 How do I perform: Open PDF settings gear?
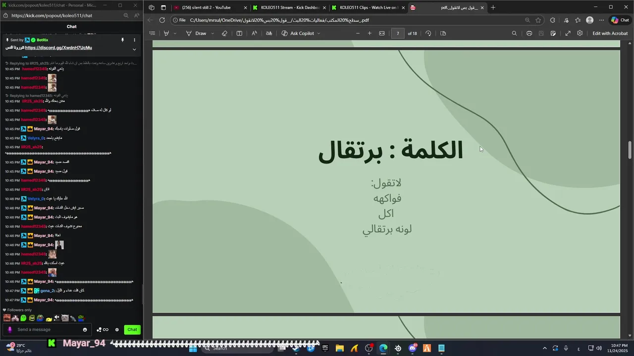pyautogui.click(x=580, y=33)
